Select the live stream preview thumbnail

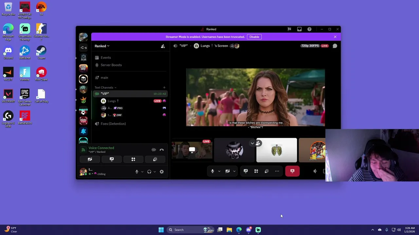click(x=192, y=150)
